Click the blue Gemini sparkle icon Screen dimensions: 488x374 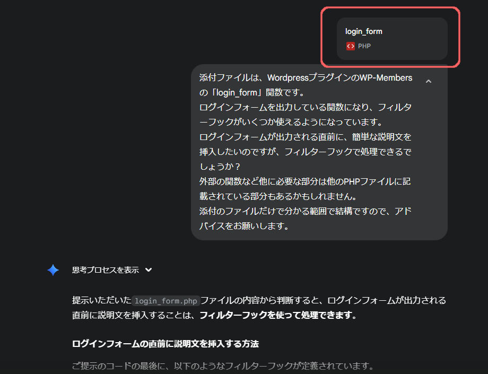pos(53,270)
